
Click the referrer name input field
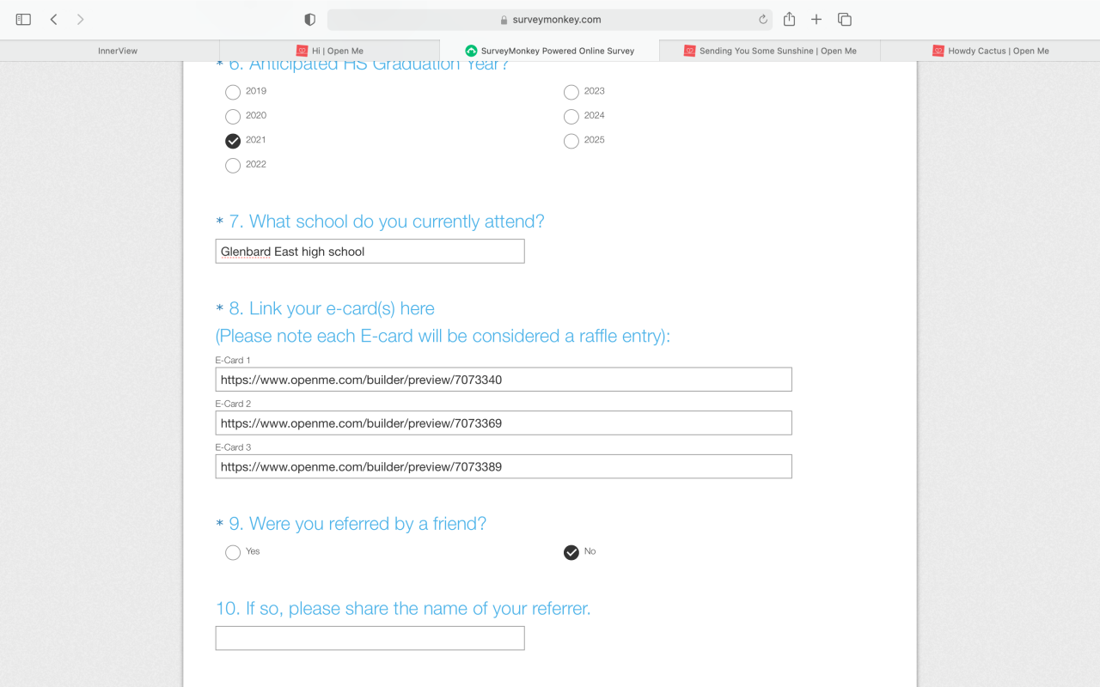coord(370,638)
